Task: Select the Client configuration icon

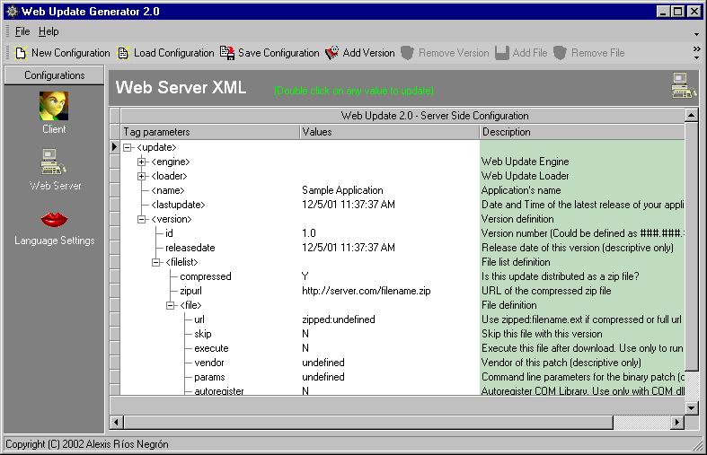Action: [54, 107]
